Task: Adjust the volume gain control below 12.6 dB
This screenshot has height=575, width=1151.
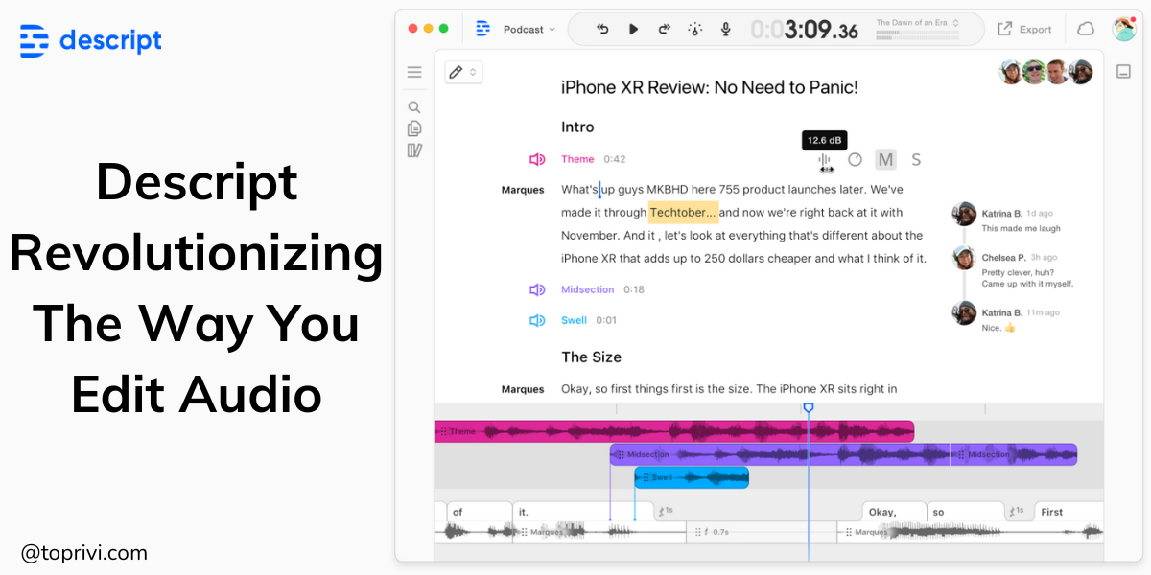Action: click(x=825, y=161)
